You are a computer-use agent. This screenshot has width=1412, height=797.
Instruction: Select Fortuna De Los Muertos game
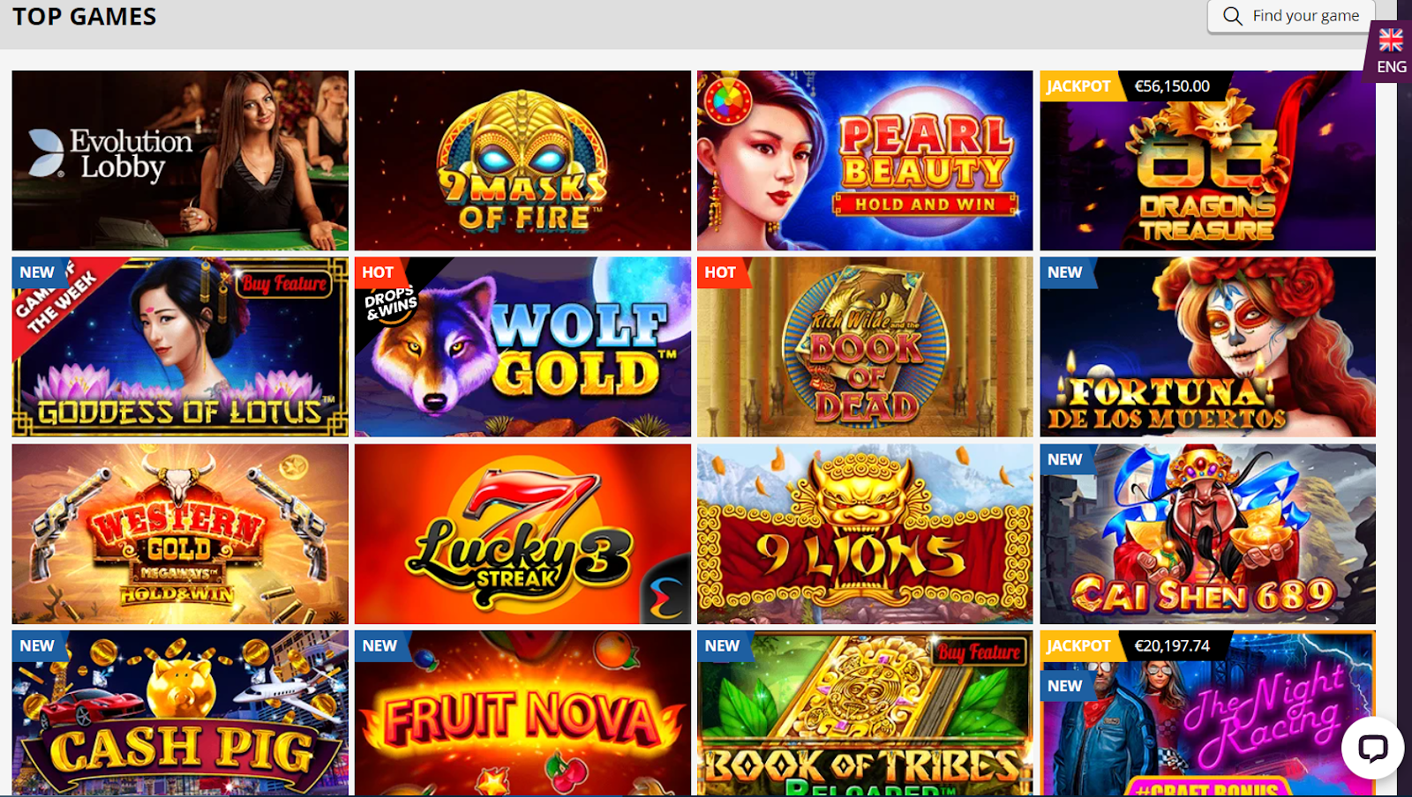[1207, 346]
